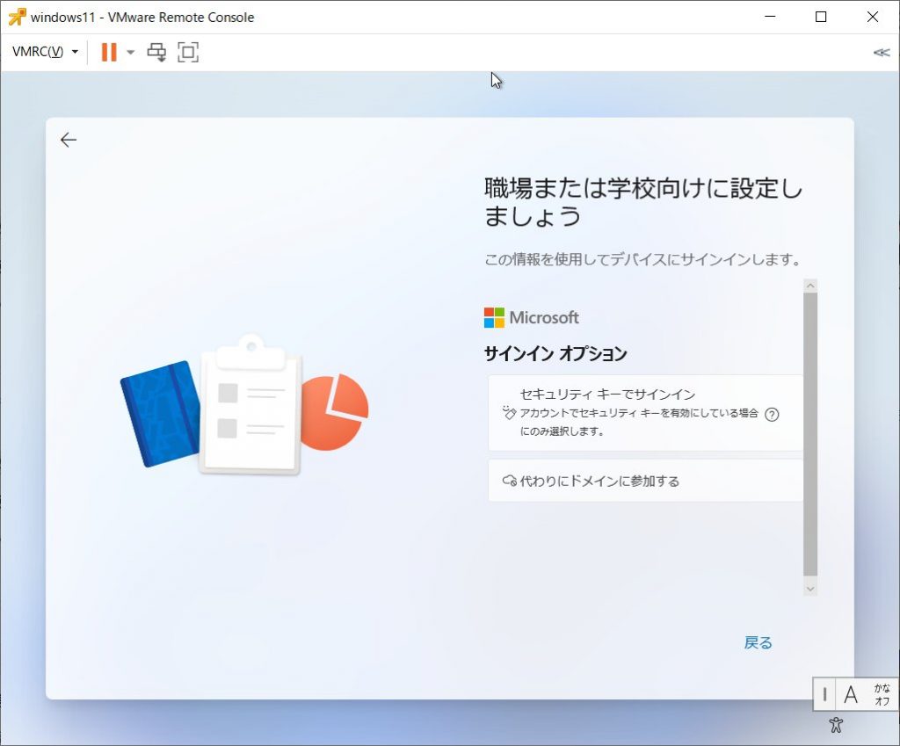Click the IME bar handle
This screenshot has height=746, width=900.
[x=824, y=694]
